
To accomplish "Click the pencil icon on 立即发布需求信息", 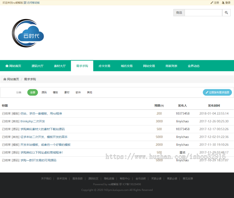I will click(207, 92).
